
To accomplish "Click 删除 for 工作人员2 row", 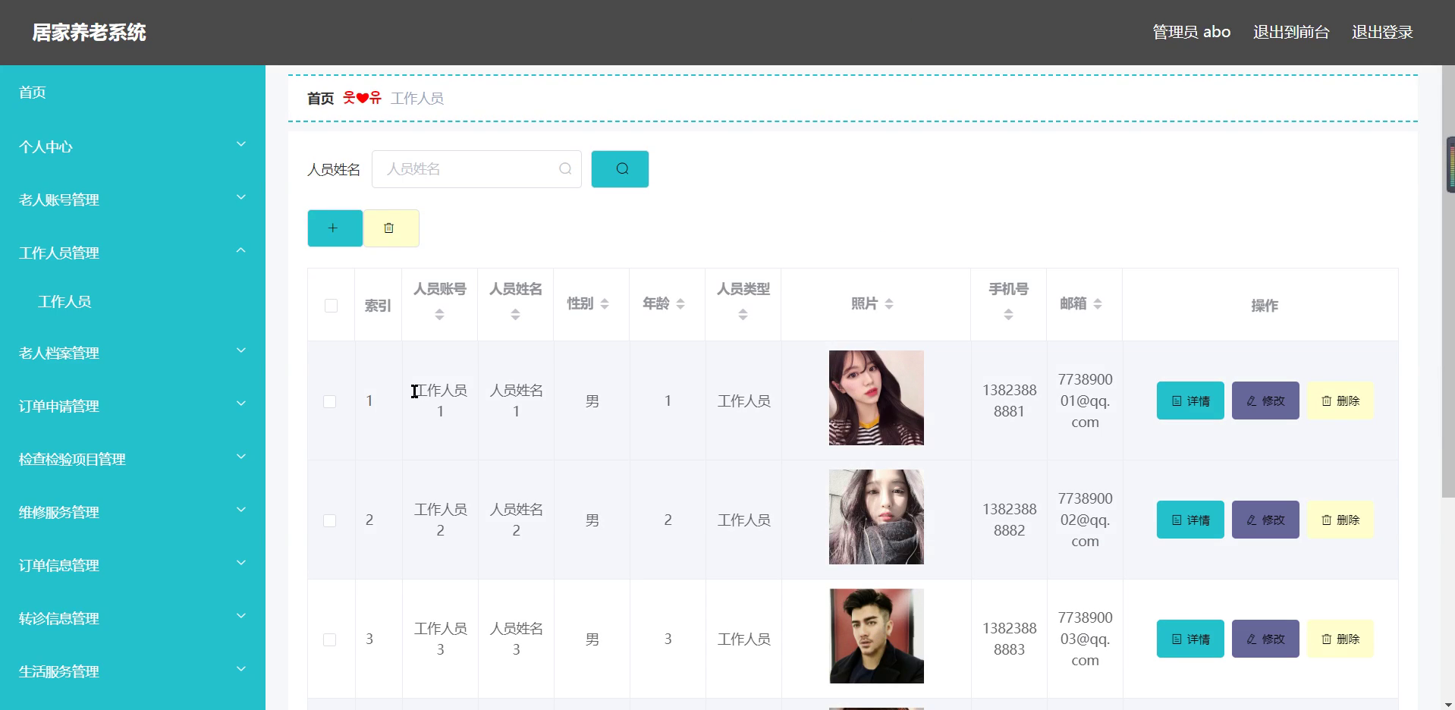I will [1340, 520].
